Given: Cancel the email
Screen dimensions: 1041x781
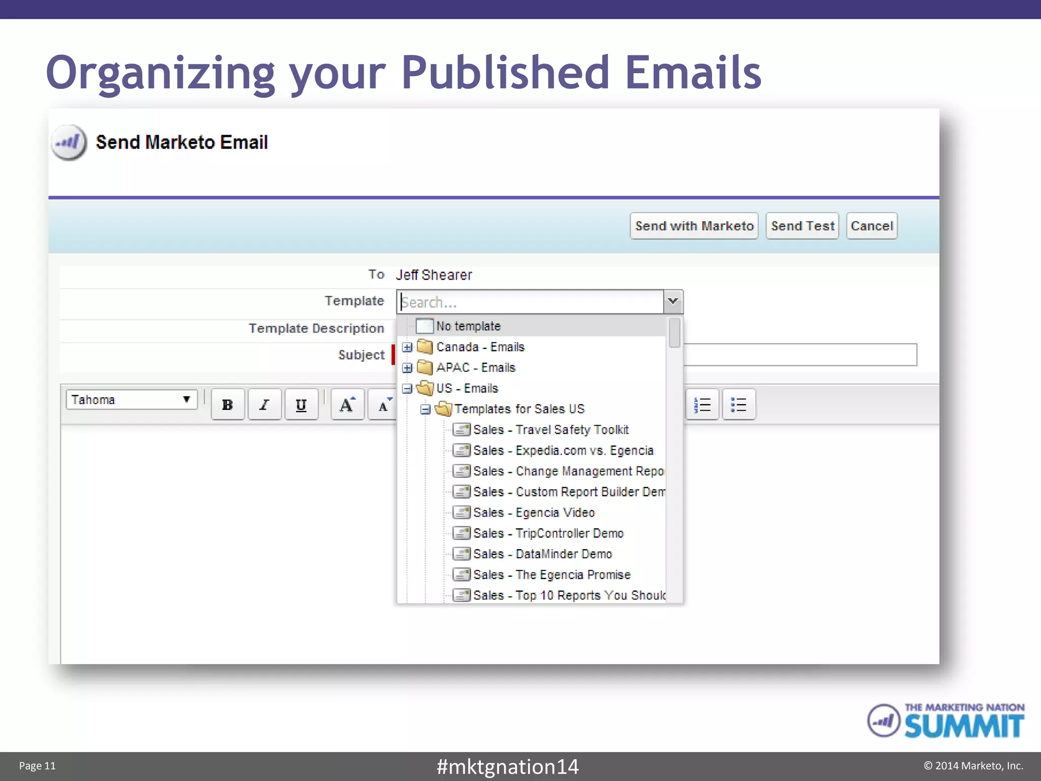Looking at the screenshot, I should click(x=872, y=226).
